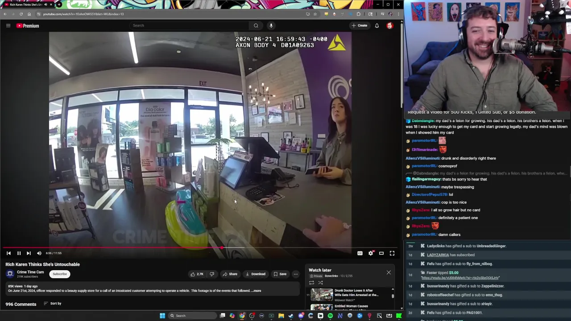Select Ladyclinks gifted sub to UnbreadedGinger row
This screenshot has width=571, height=321.
click(466, 246)
